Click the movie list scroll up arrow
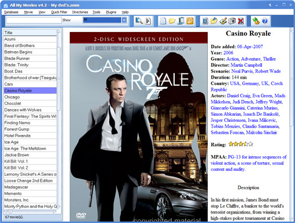 (58, 31)
